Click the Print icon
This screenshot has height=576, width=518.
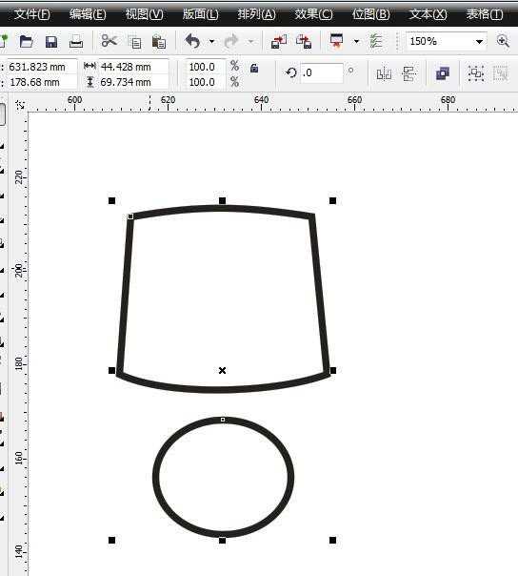point(76,42)
